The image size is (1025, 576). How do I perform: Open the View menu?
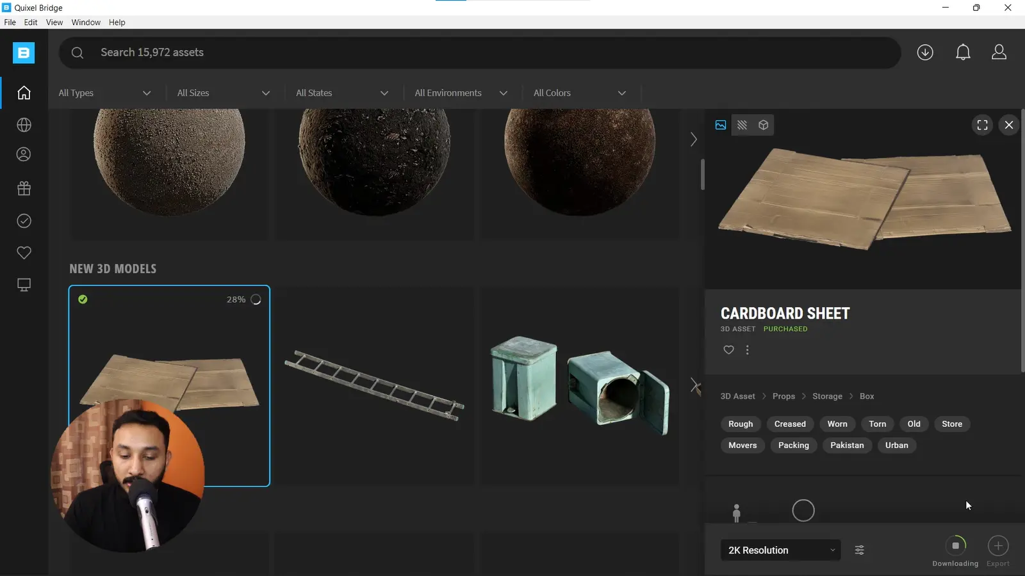pos(54,22)
